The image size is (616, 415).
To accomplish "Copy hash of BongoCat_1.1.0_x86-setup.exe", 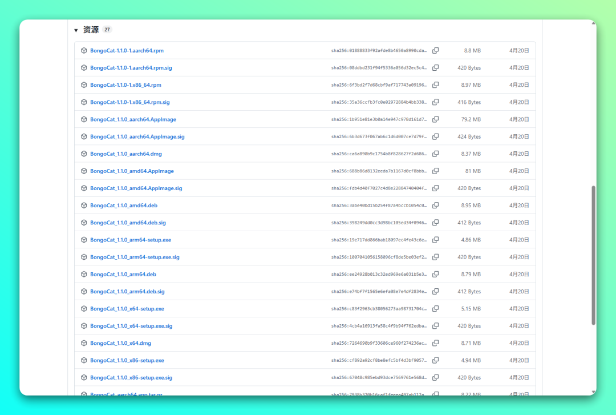I will 435,360.
